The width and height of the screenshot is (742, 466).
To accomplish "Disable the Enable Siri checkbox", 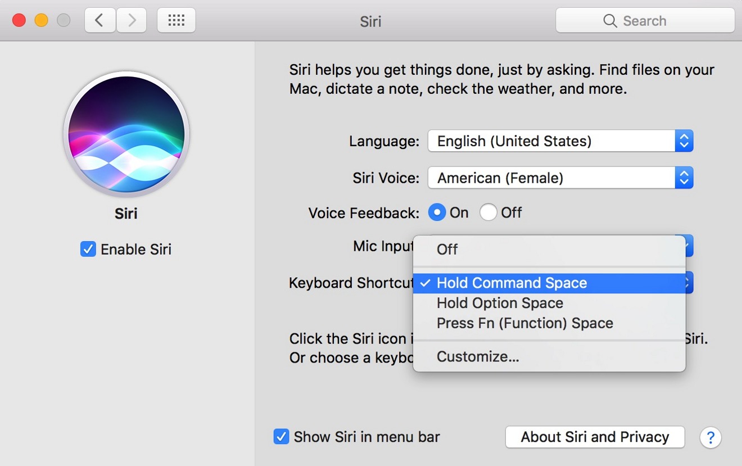I will point(88,249).
